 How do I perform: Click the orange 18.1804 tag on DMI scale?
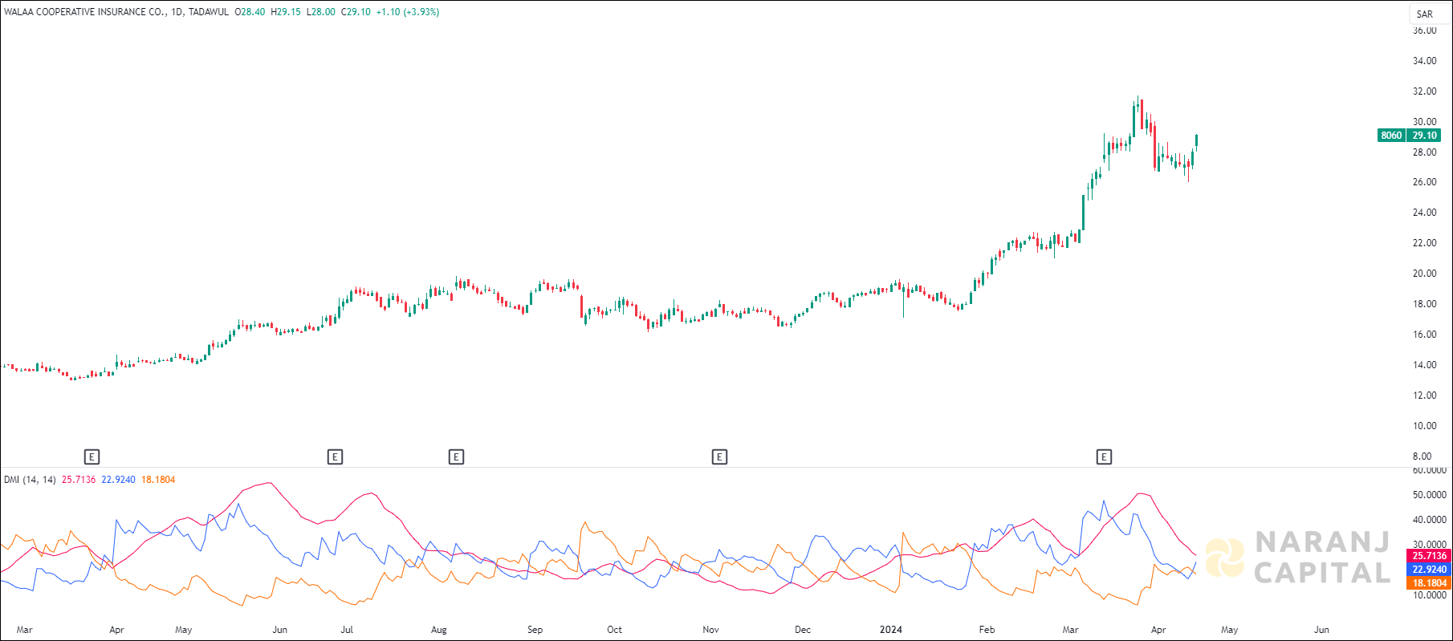(1429, 583)
